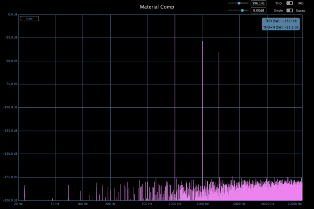Viewport: 314px width, 209px height.
Task: Click the THD (SW) -28.0 dB readout
Action: (280, 21)
